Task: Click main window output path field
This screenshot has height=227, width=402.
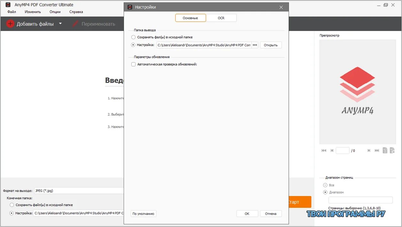Action: pyautogui.click(x=79, y=213)
